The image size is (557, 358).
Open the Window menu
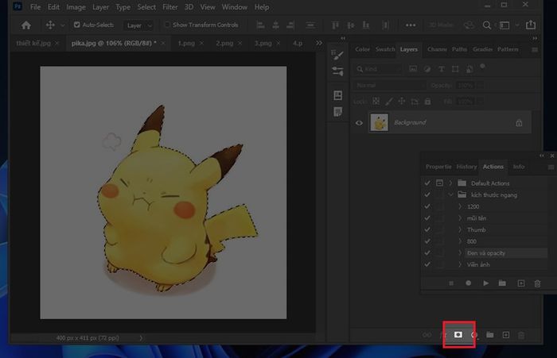click(235, 7)
